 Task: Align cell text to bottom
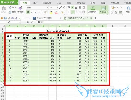point(76,8)
